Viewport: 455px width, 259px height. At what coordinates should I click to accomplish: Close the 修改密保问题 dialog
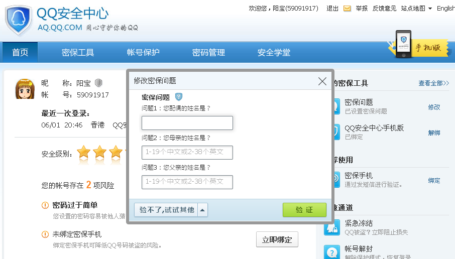pyautogui.click(x=322, y=81)
